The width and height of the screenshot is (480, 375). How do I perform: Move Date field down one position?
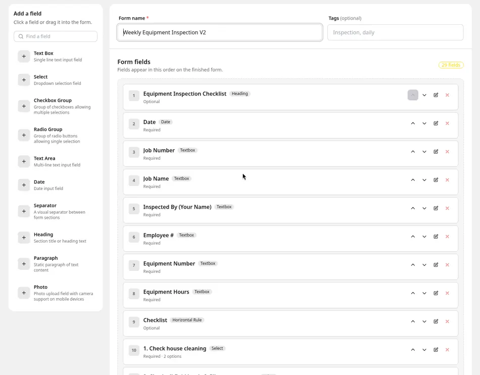[424, 123]
